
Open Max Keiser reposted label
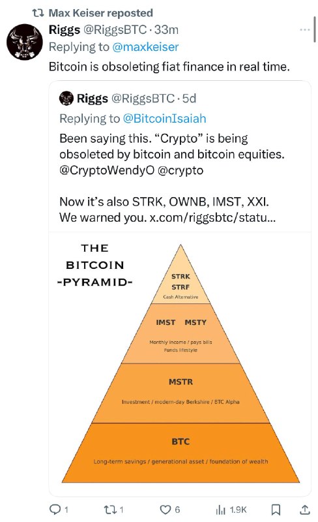[101, 13]
